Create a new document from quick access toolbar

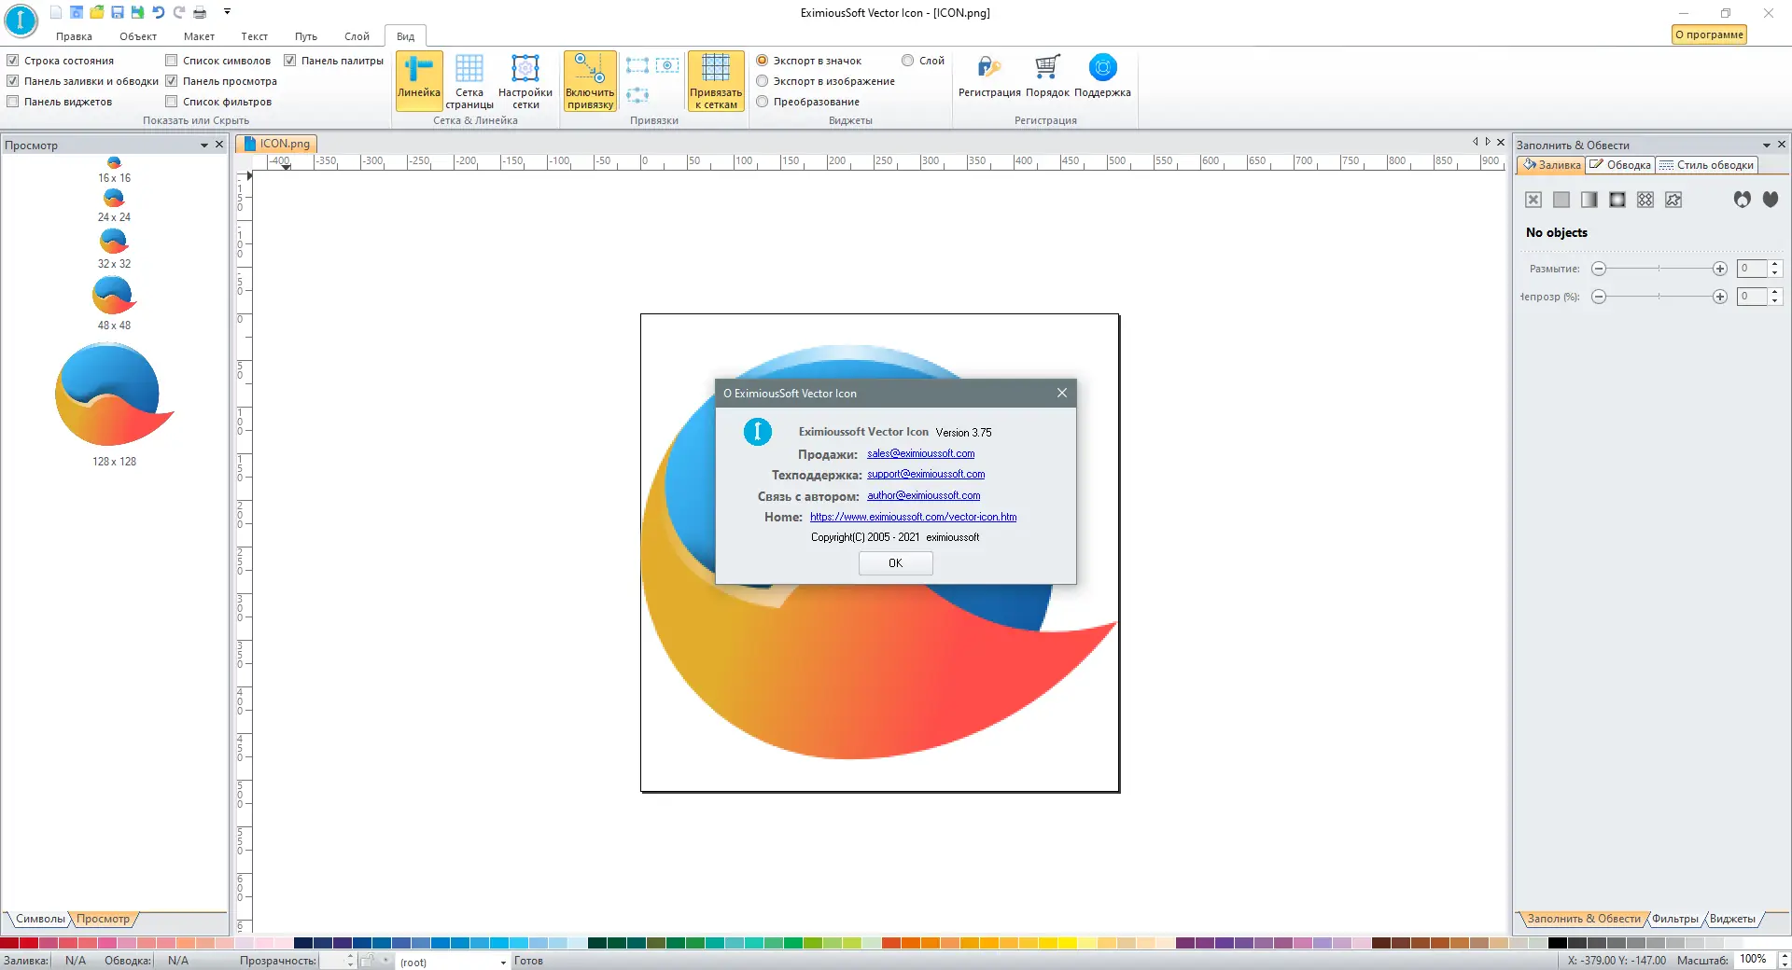(x=56, y=12)
